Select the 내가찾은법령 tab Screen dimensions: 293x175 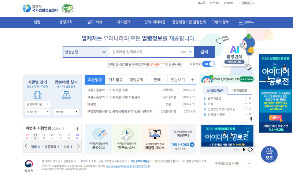click(x=240, y=90)
